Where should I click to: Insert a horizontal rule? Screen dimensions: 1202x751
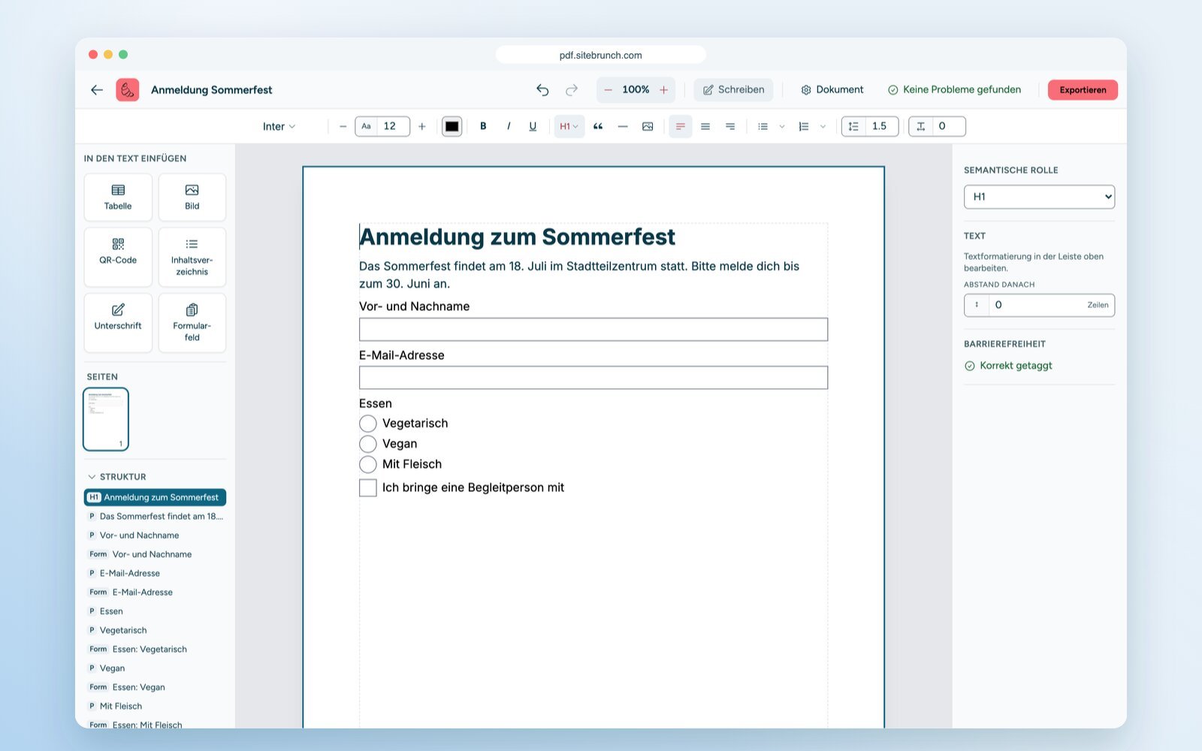623,126
